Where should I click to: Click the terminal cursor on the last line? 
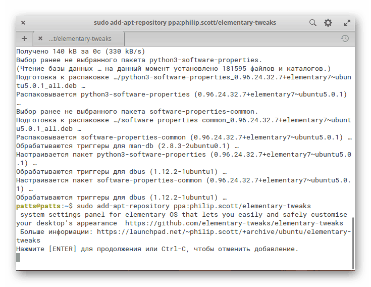(x=19, y=257)
